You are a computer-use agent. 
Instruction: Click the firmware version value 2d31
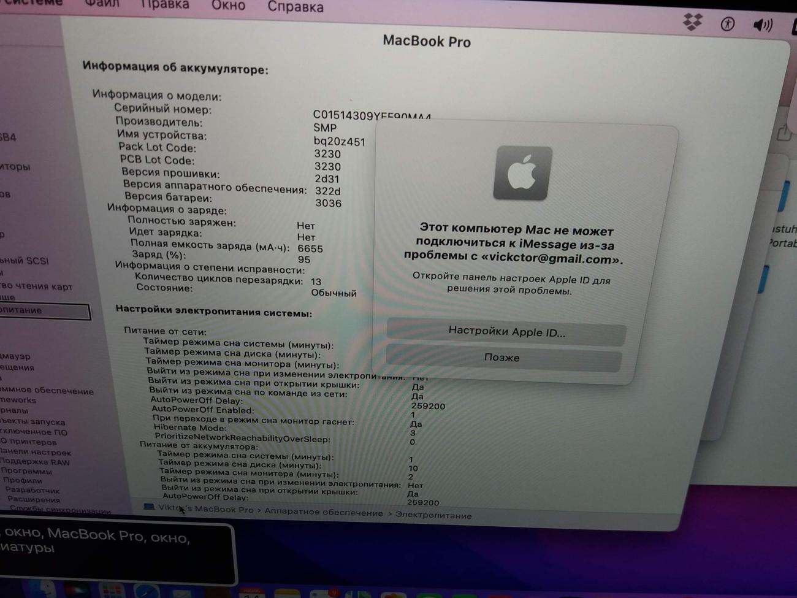(x=327, y=178)
